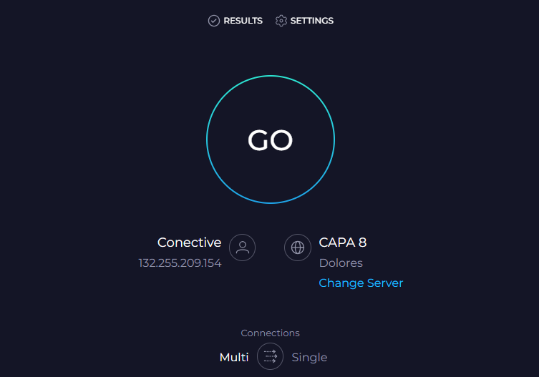
Task: Select Single connection mode
Action: click(309, 357)
